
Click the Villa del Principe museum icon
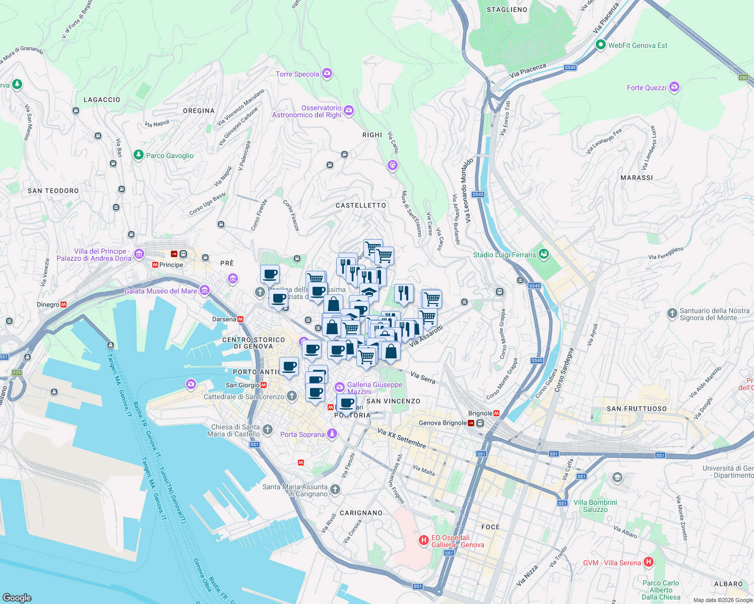click(x=139, y=254)
